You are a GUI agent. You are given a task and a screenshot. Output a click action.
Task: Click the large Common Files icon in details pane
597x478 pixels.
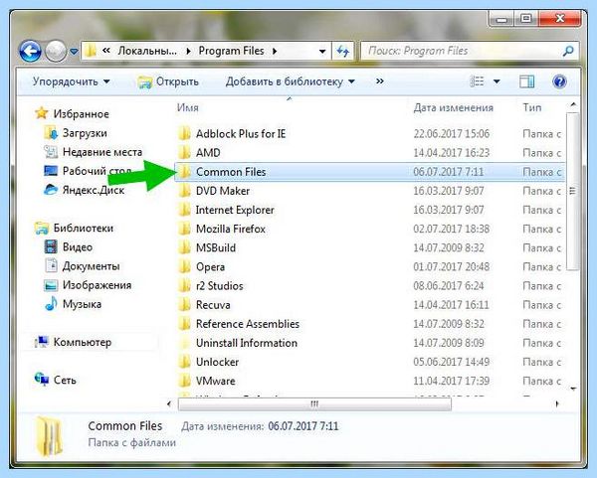coord(49,436)
